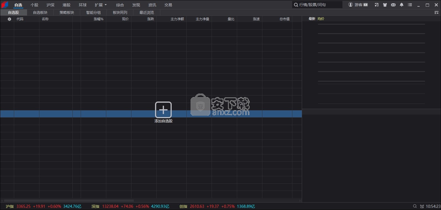Click the network router connection icon
The height and width of the screenshot is (210, 441).
click(x=422, y=206)
